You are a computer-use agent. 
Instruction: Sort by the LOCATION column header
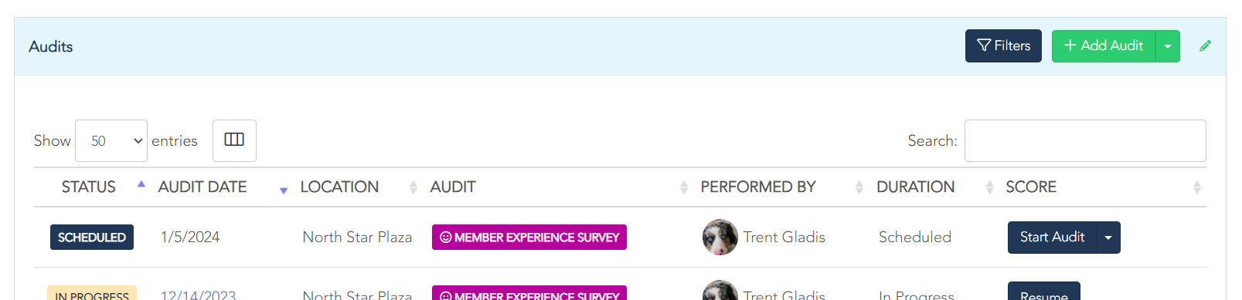pos(339,187)
